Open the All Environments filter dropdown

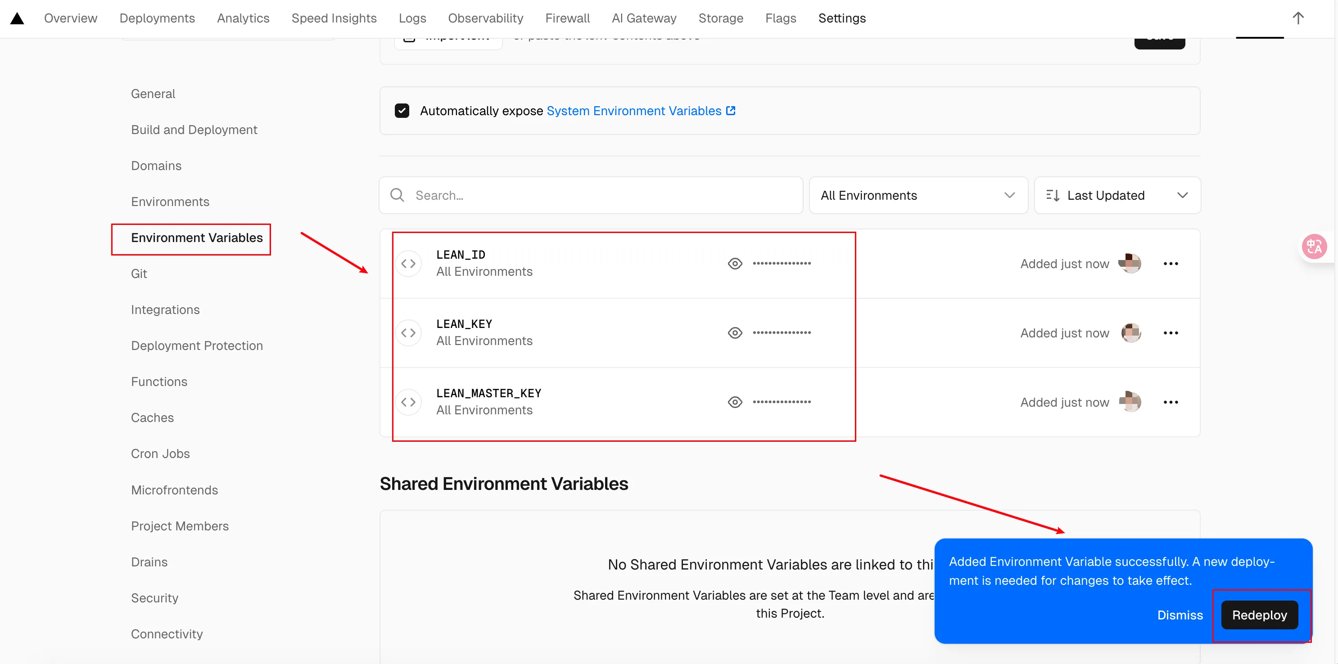pos(918,196)
